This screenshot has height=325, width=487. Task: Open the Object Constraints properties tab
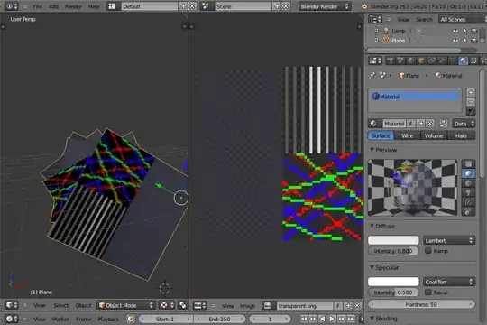(x=432, y=60)
